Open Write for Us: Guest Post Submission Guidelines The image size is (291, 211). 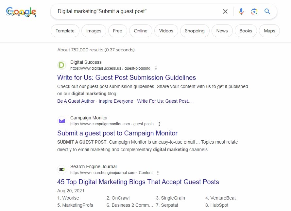click(x=127, y=78)
